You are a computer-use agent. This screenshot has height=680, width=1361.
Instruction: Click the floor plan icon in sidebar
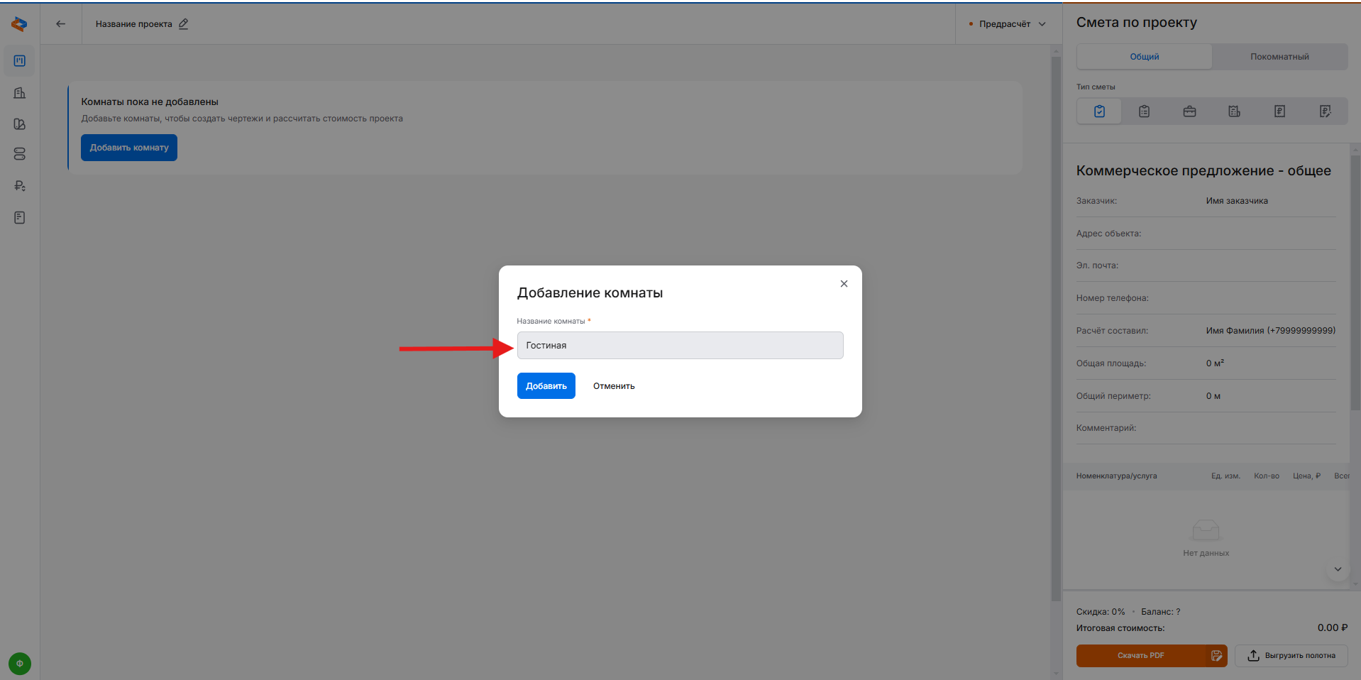click(20, 61)
